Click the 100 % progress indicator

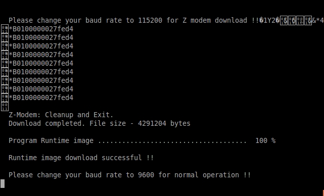click(265, 140)
